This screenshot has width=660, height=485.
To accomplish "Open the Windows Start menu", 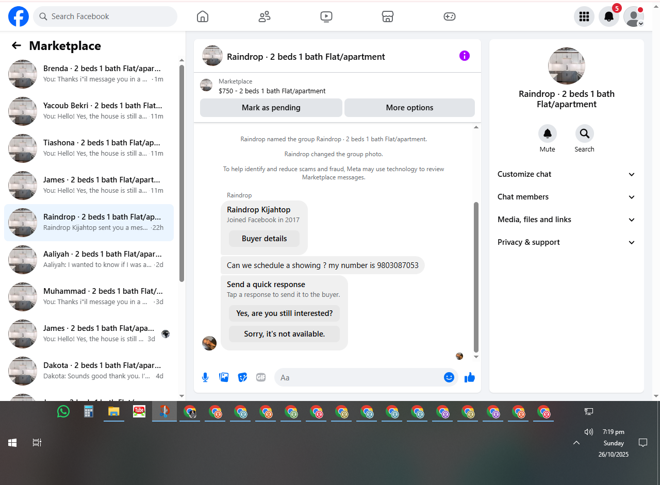I will pyautogui.click(x=12, y=443).
